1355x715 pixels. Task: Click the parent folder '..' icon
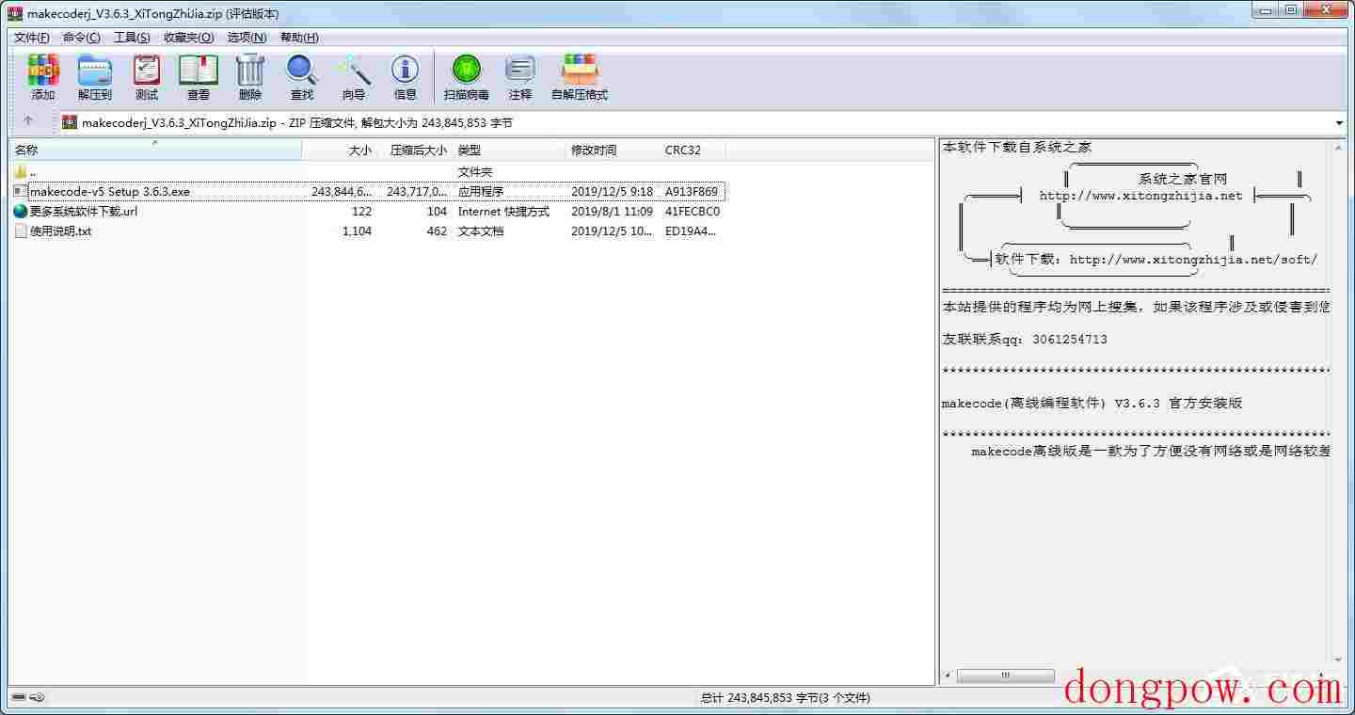[21, 172]
